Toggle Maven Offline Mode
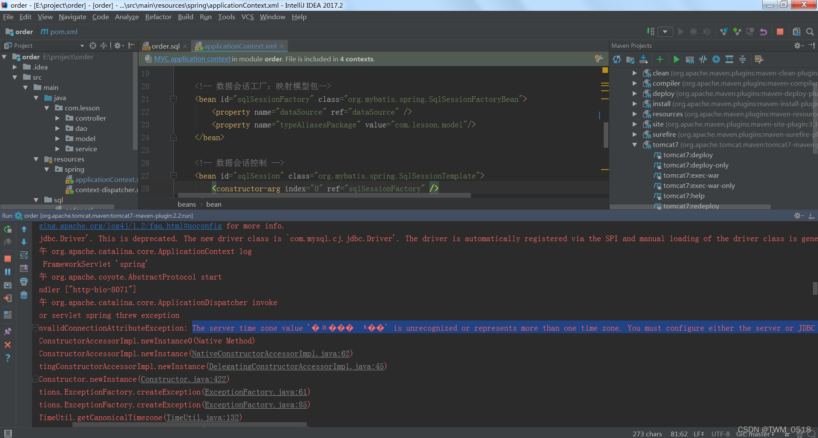The height and width of the screenshot is (438, 818). [x=703, y=59]
